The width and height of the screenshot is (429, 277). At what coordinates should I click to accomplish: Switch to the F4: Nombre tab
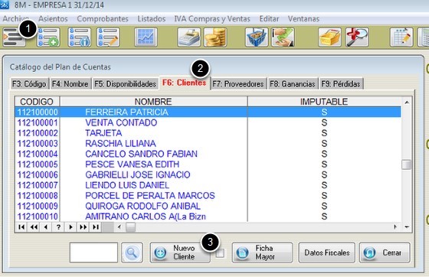click(x=70, y=84)
